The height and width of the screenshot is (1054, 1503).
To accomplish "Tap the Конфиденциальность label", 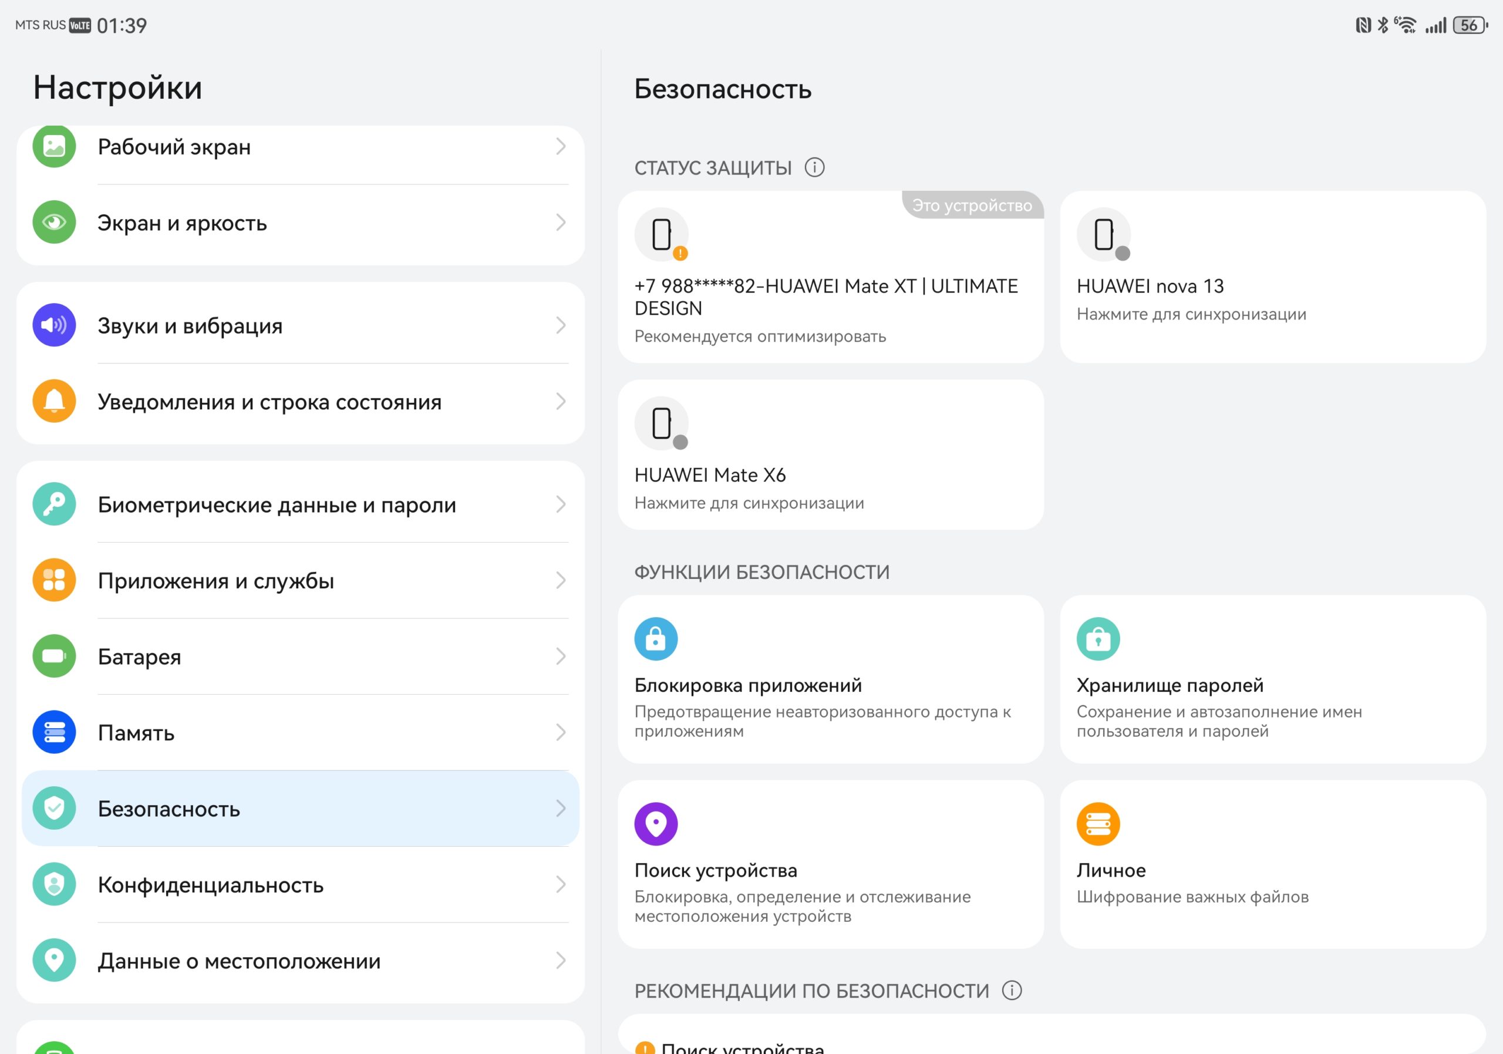I will [x=211, y=884].
